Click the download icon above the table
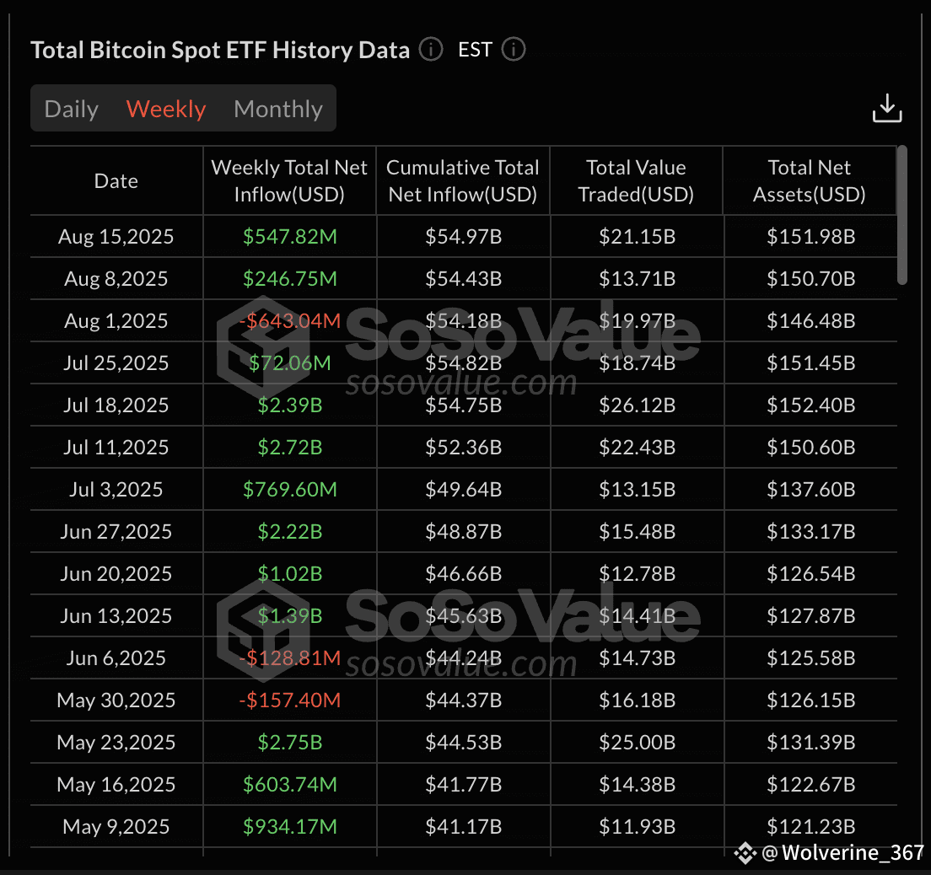Screen dimensions: 931x875 [x=887, y=108]
